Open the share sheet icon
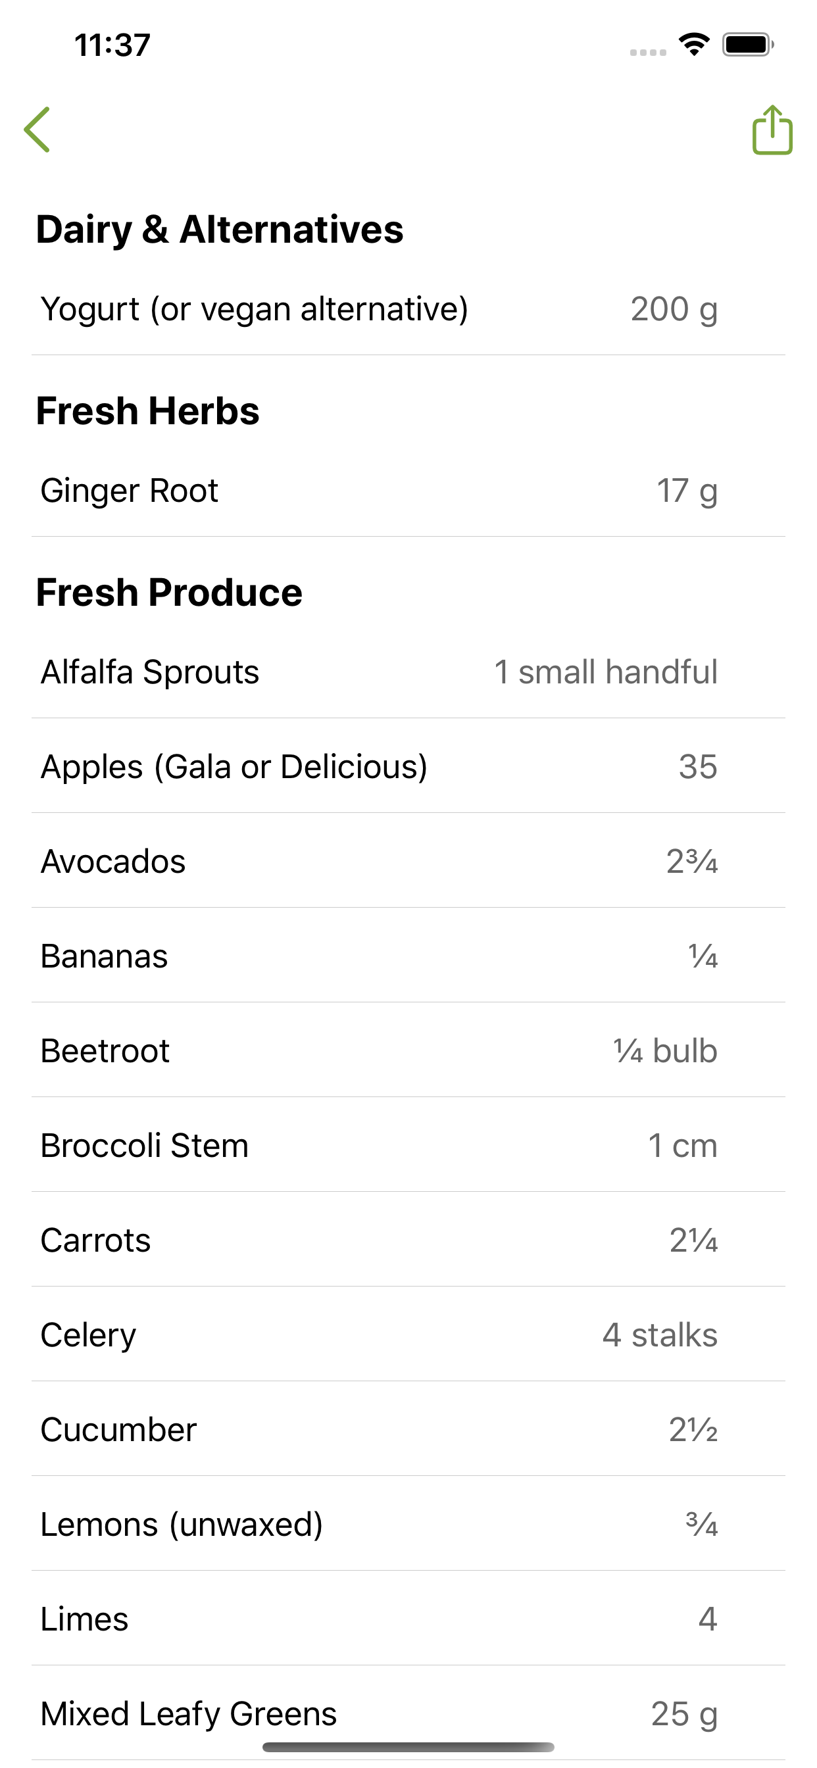Image resolution: width=817 pixels, height=1768 pixels. pos(772,130)
